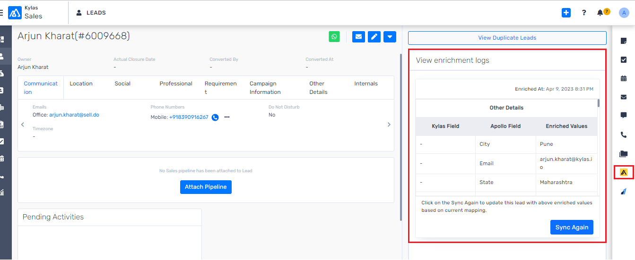Open Meetings calendar icon in right sidebar
Screen dimensions: 635x260
(623, 78)
